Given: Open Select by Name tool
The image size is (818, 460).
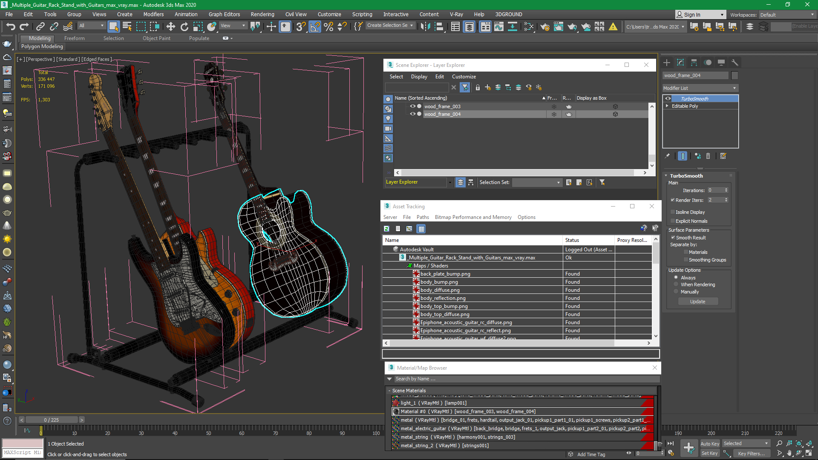Looking at the screenshot, I should pyautogui.click(x=127, y=26).
